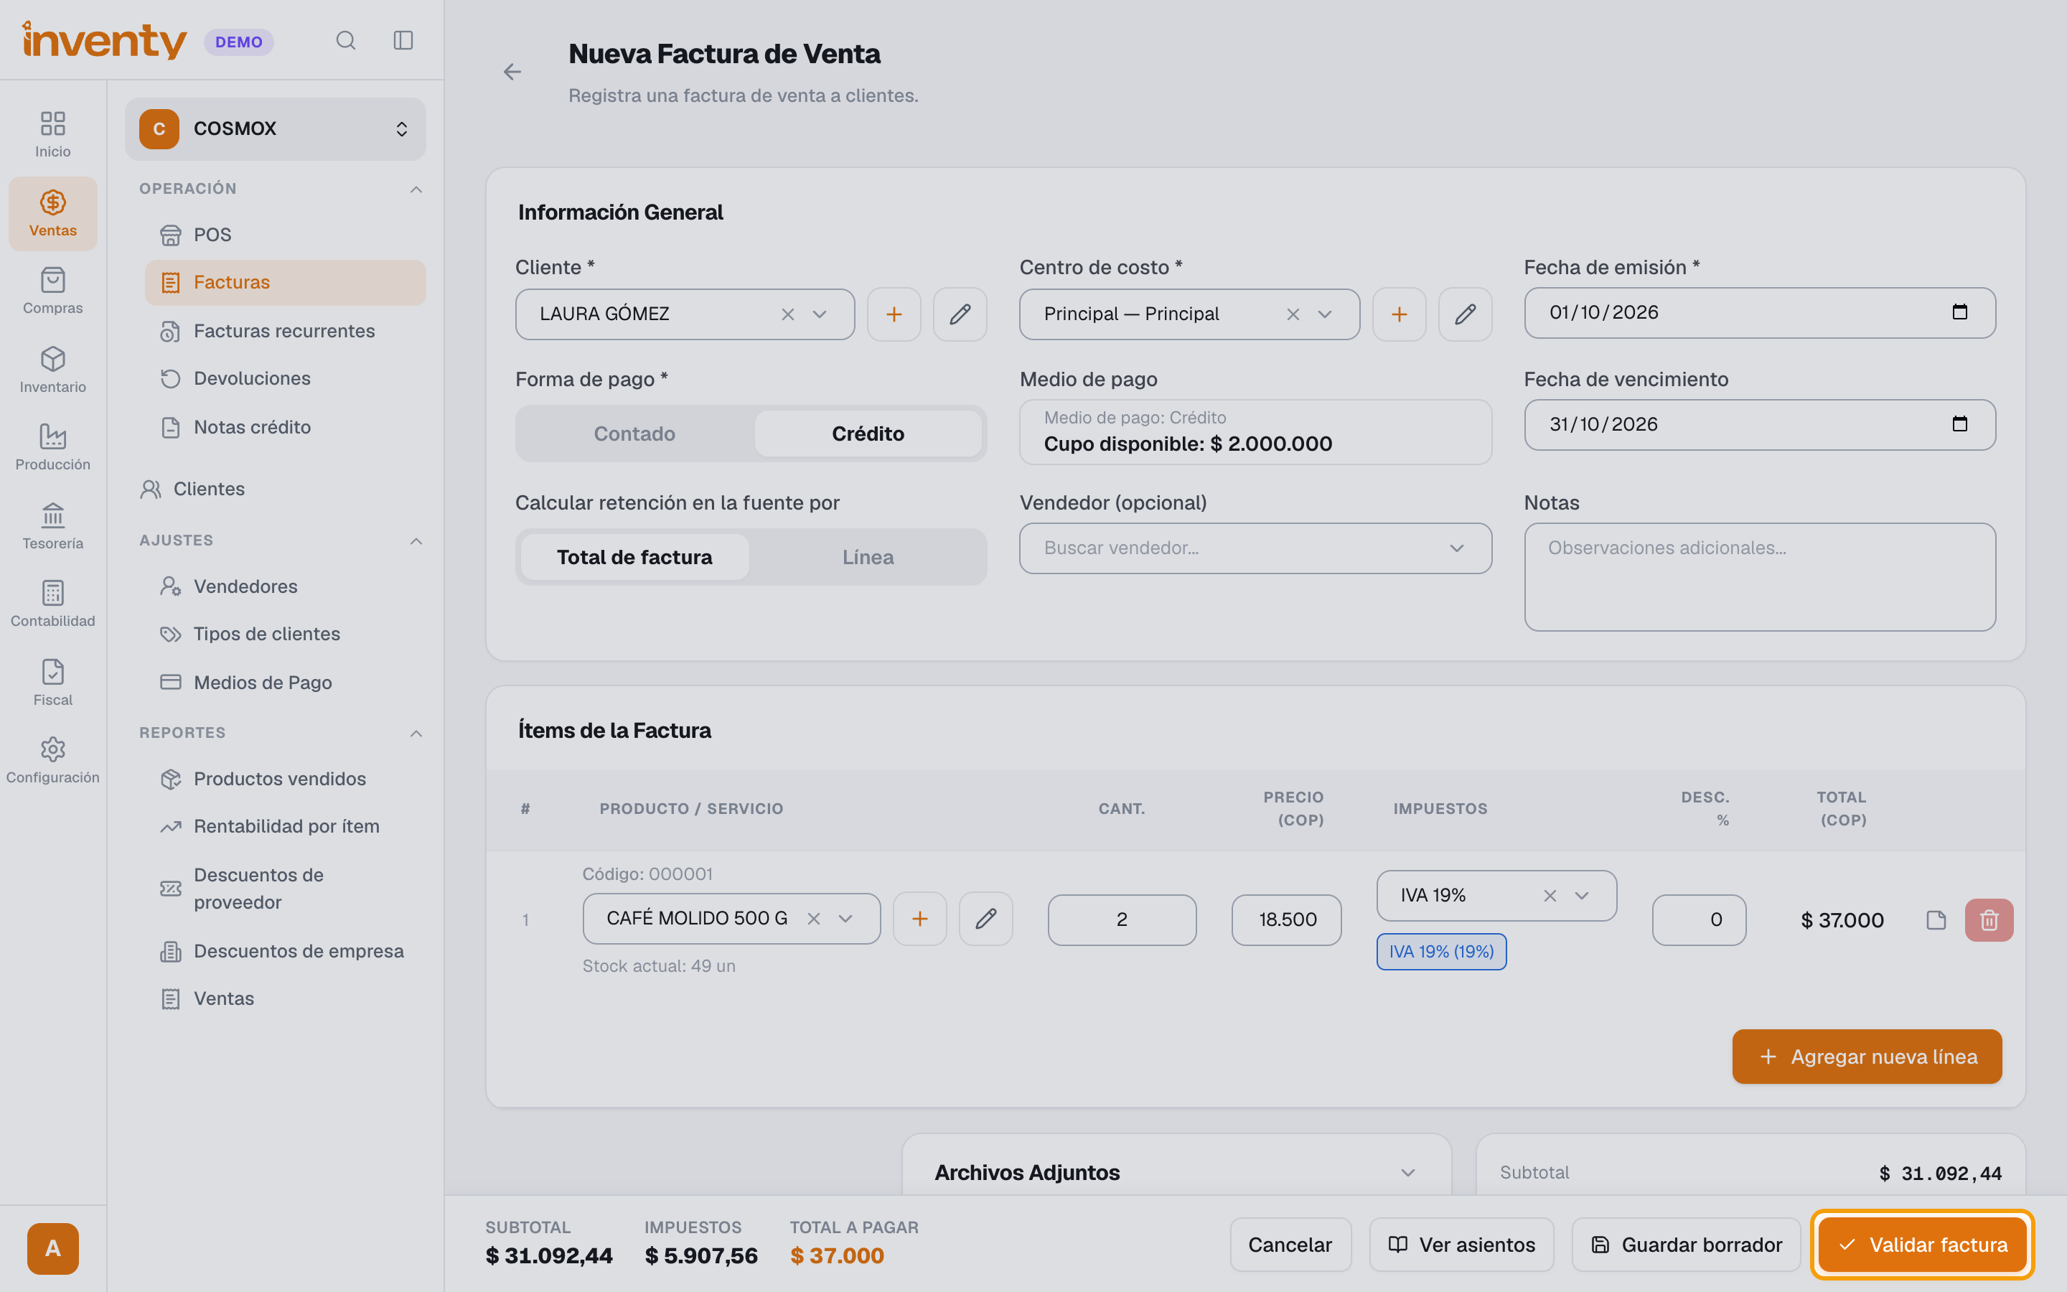Open Producción module icon
This screenshot has width=2067, height=1292.
coord(53,448)
